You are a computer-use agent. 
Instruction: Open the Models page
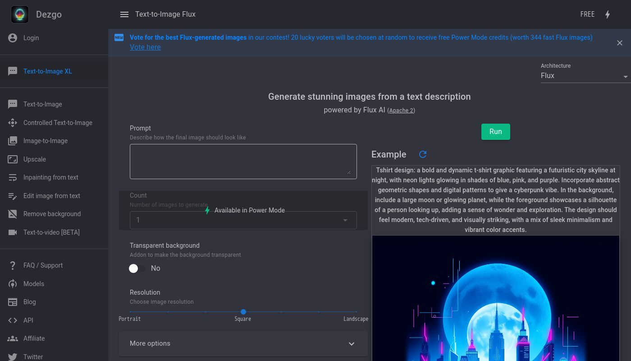pos(54,284)
